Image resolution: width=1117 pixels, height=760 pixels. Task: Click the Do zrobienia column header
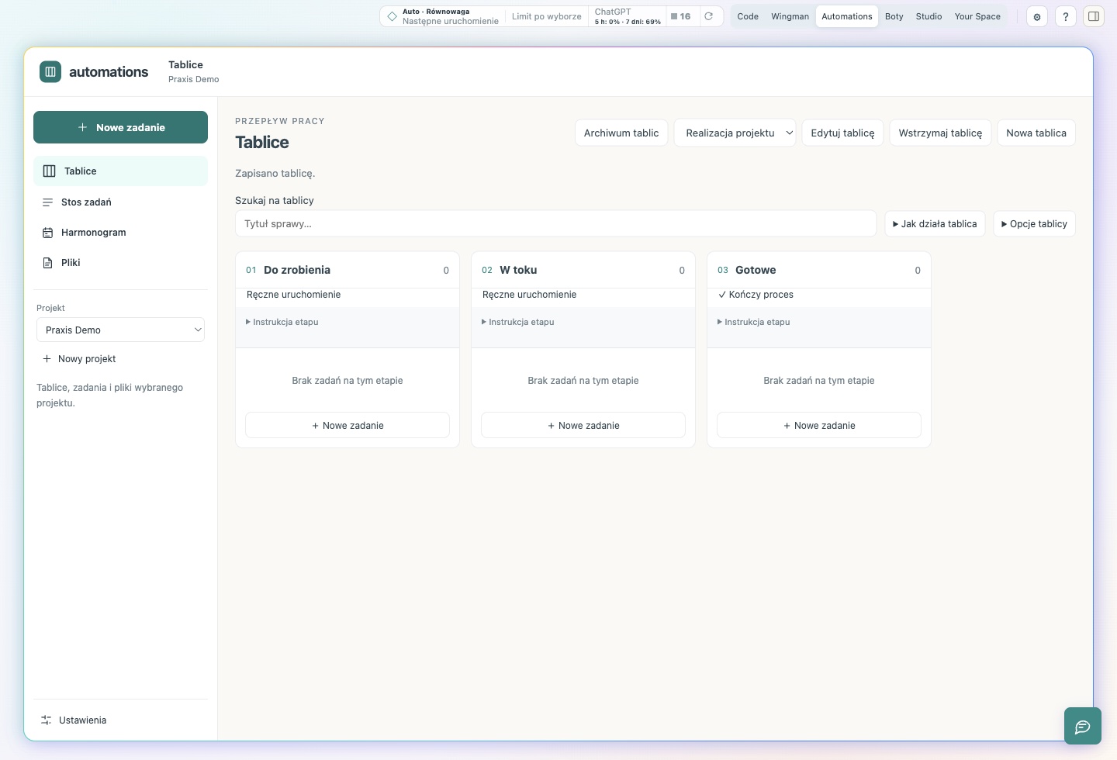[348, 270]
